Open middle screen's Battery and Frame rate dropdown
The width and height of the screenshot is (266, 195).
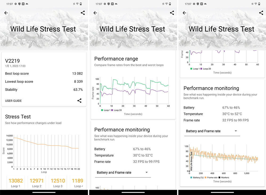123,173
